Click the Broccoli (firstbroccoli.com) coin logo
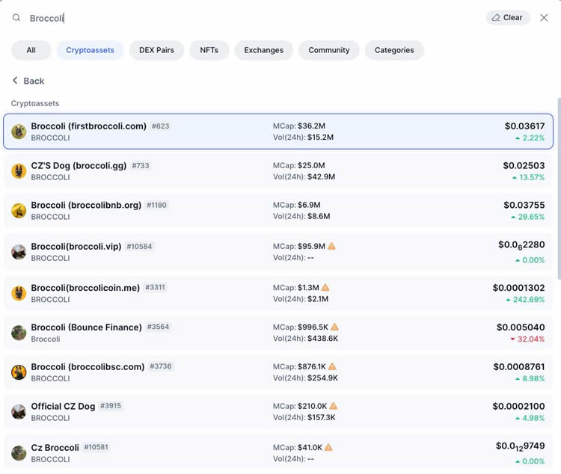 tap(19, 132)
